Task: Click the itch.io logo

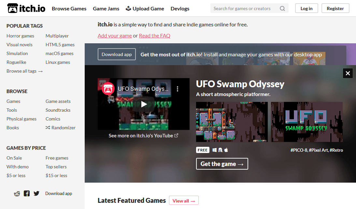Action: click(x=26, y=8)
